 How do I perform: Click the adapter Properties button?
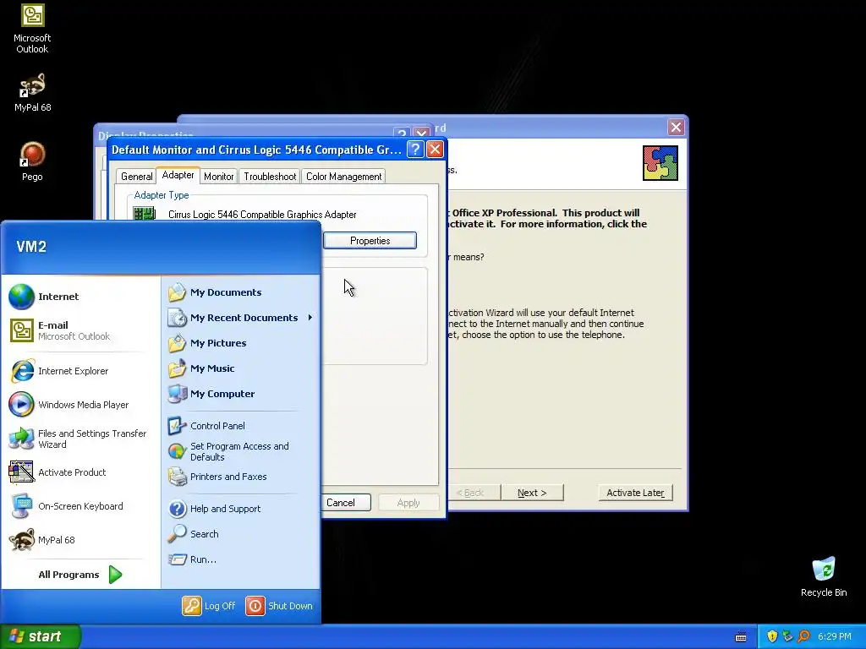tap(370, 241)
